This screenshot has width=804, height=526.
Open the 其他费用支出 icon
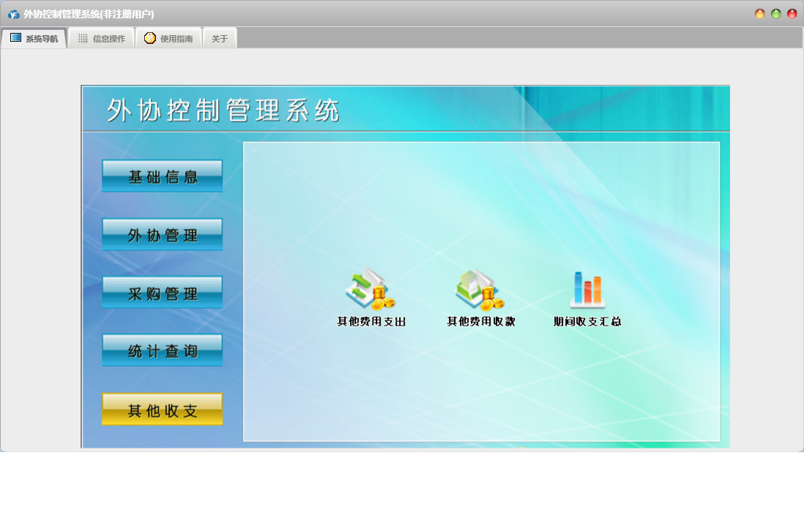point(371,289)
